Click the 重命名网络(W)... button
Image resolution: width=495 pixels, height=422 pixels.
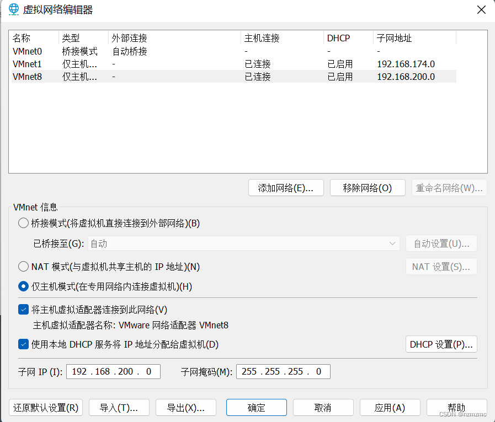pyautogui.click(x=449, y=188)
